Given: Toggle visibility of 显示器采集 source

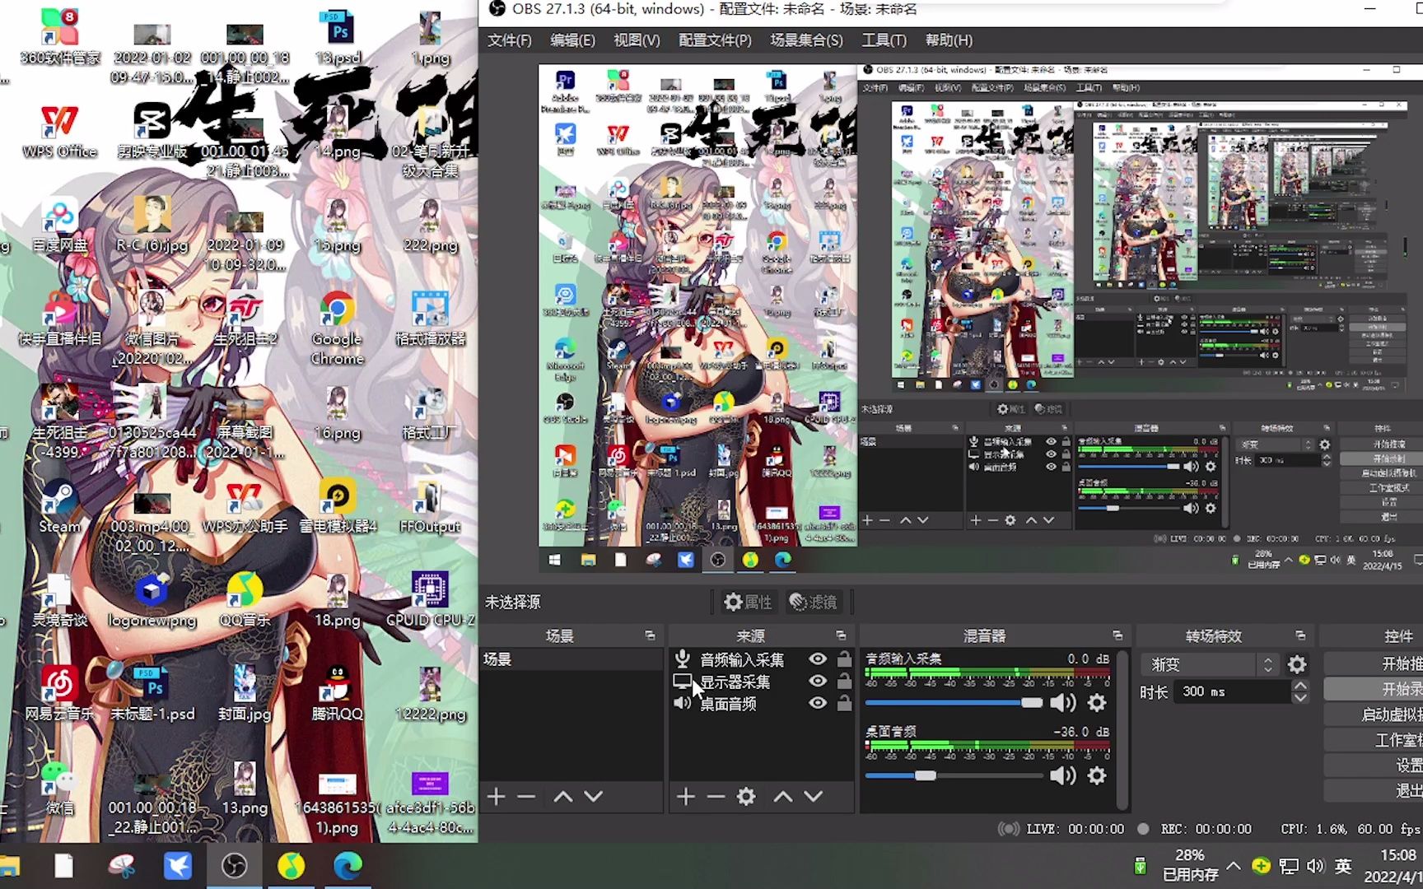Looking at the screenshot, I should [817, 682].
